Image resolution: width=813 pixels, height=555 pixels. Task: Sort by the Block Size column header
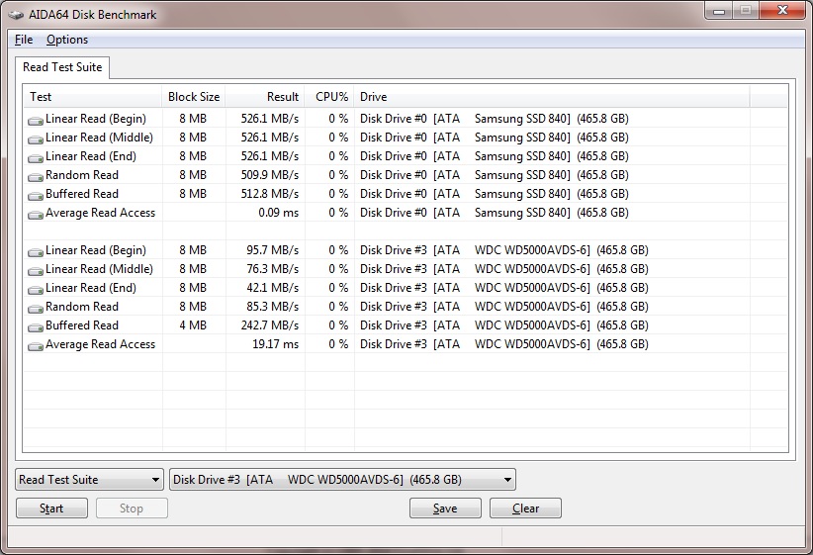(194, 97)
